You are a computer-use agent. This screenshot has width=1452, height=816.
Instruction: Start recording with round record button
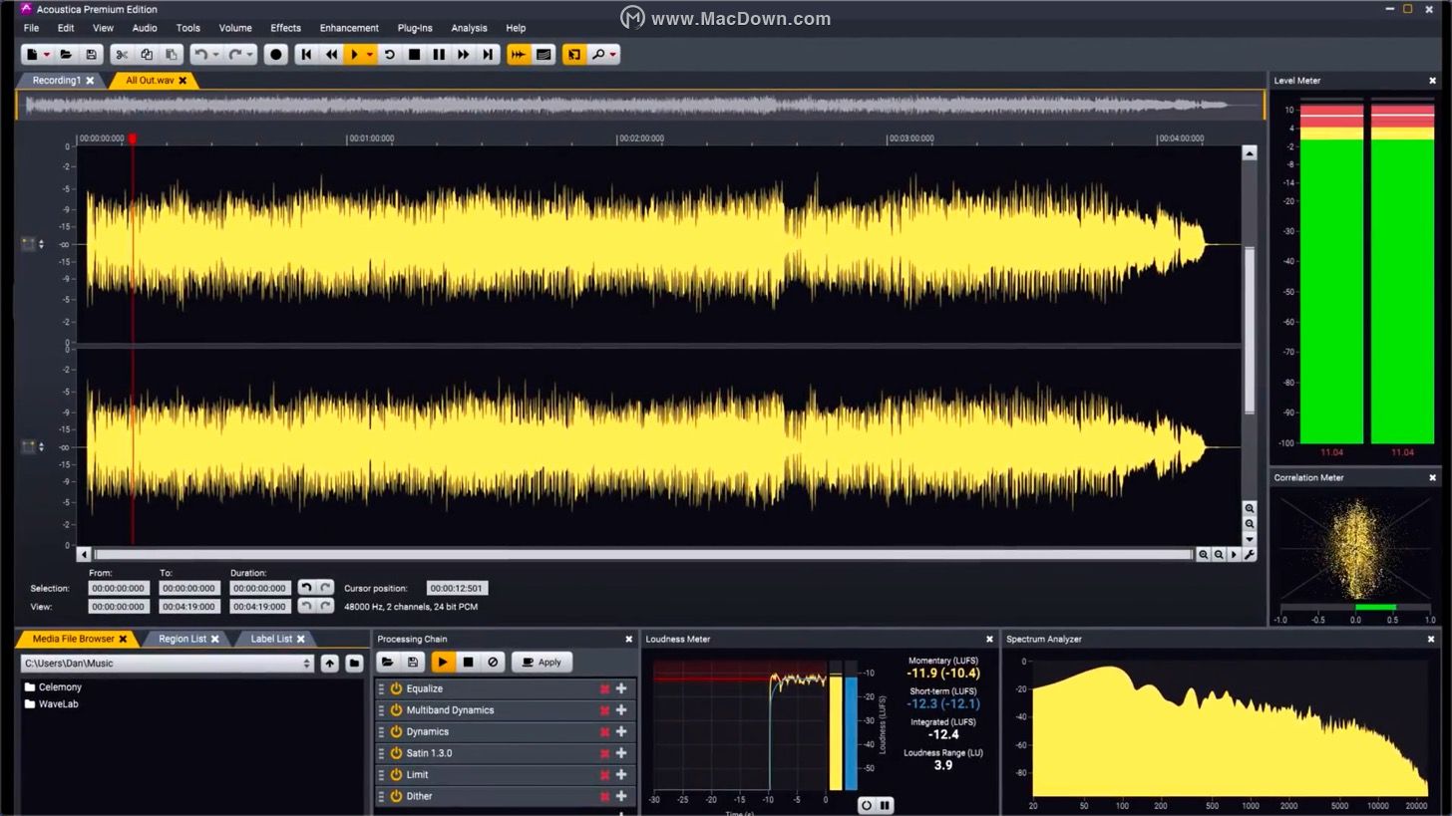[276, 55]
